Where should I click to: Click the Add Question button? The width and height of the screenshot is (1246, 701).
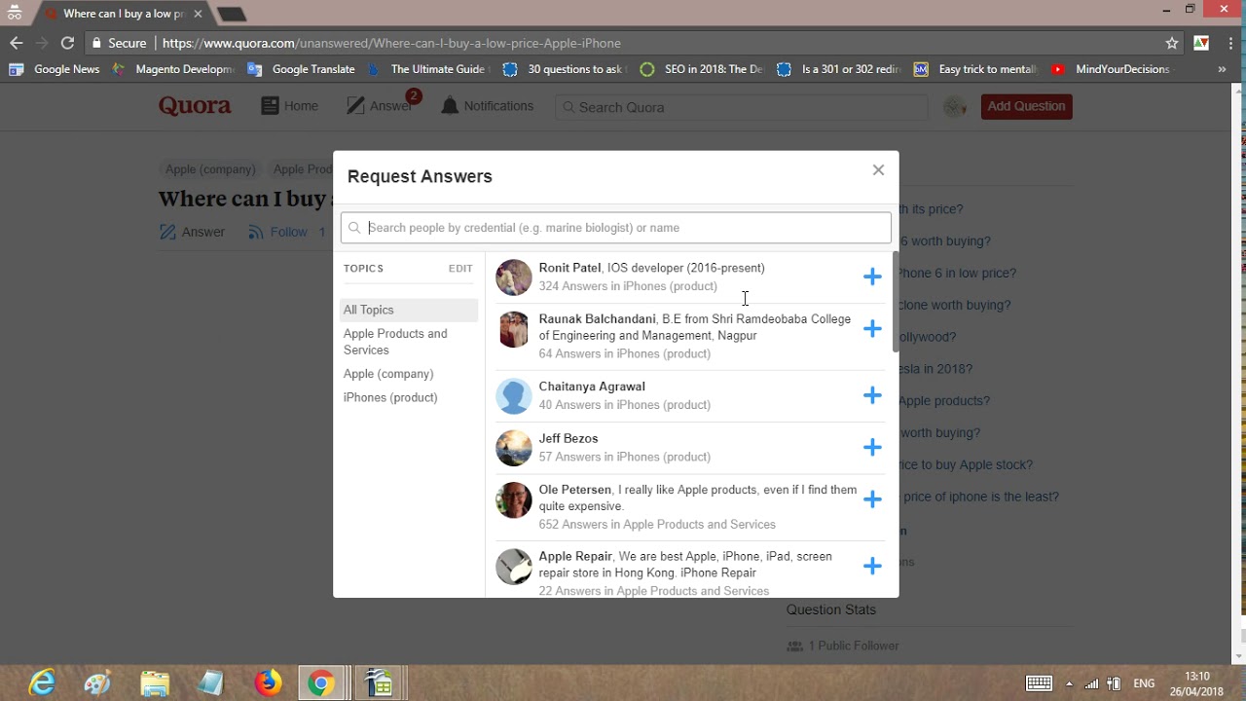point(1026,106)
